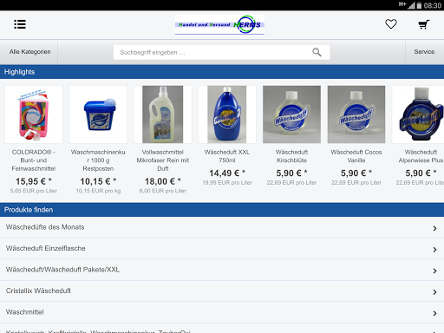Open COLORADO Bunt- und Feinwaschmittel thumbnail
The height and width of the screenshot is (333, 444).
point(34,114)
